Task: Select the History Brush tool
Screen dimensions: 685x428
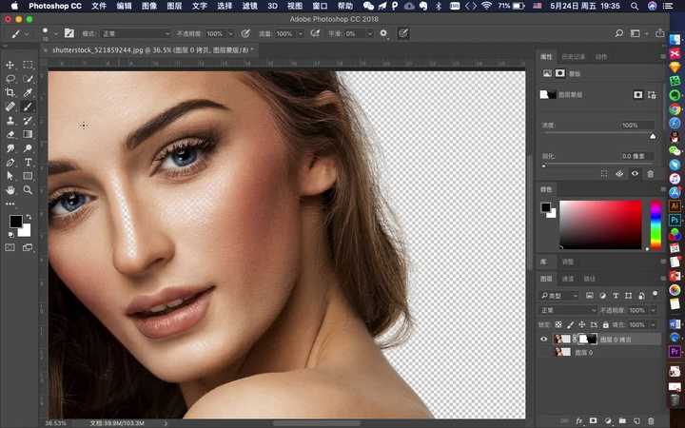Action: pyautogui.click(x=28, y=120)
